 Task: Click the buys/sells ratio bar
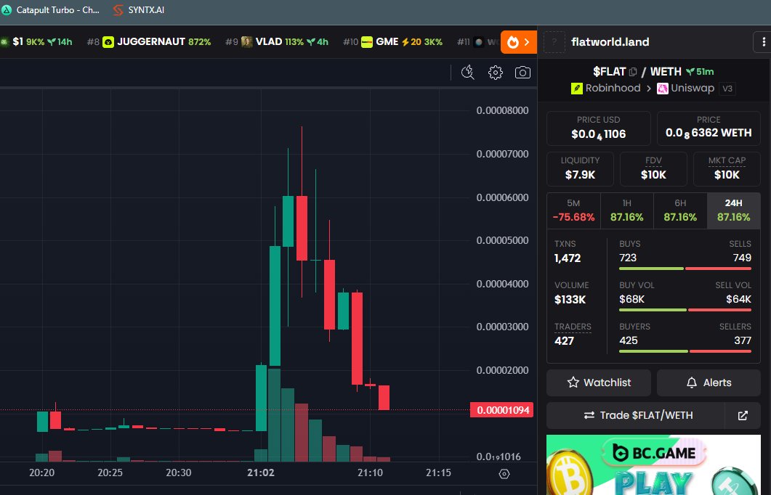point(685,269)
